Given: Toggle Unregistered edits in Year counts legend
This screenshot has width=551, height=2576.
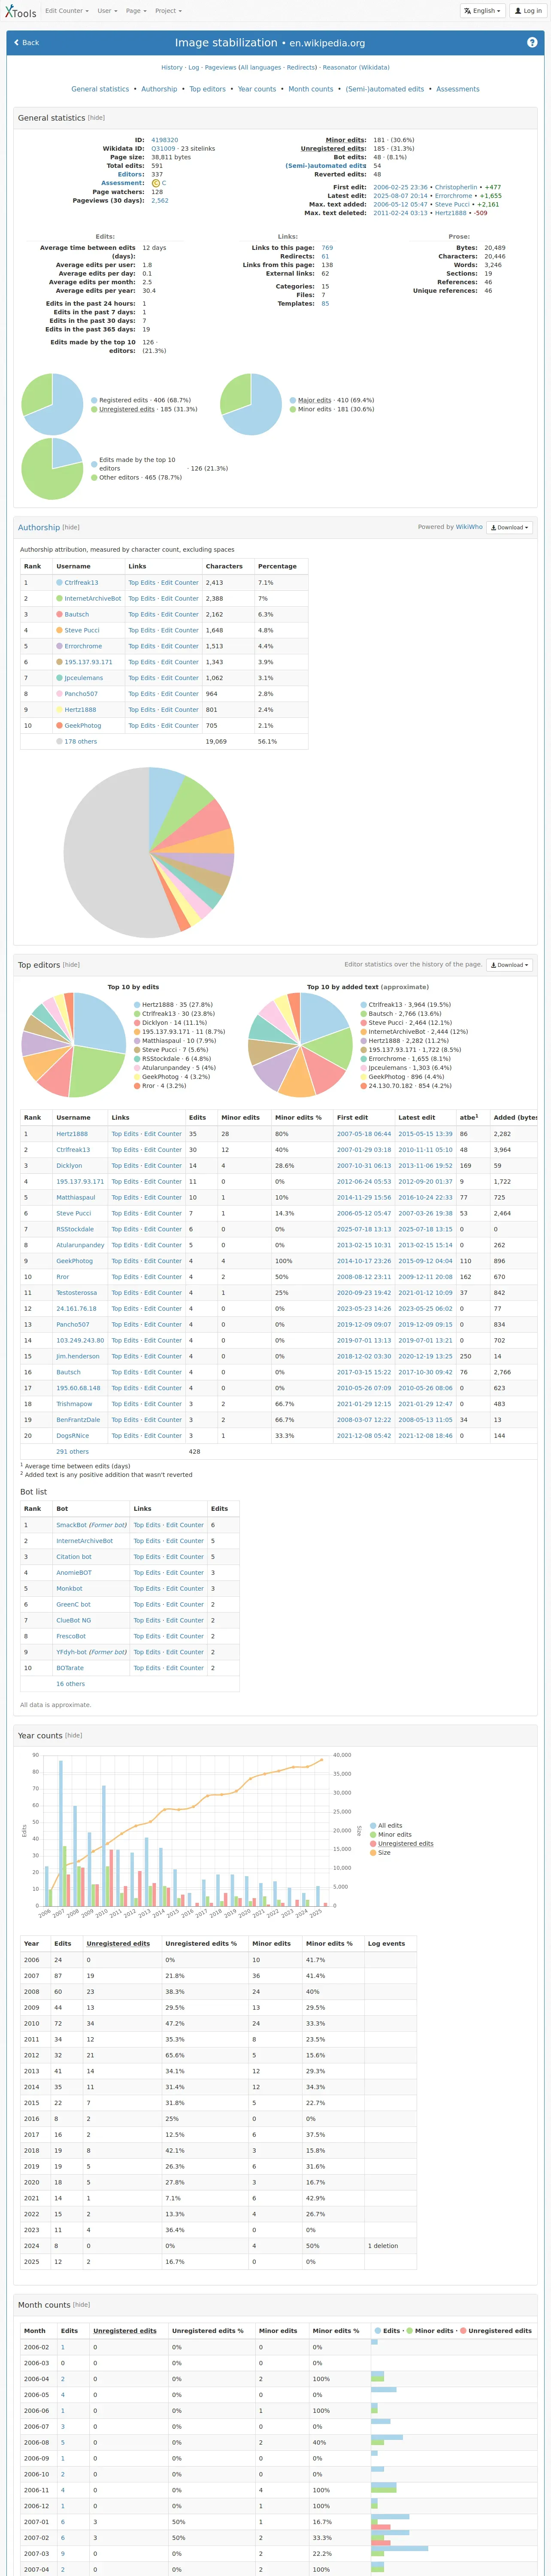Looking at the screenshot, I should (x=402, y=1844).
